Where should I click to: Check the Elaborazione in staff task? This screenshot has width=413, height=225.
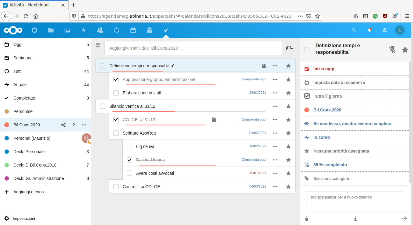coord(116,93)
